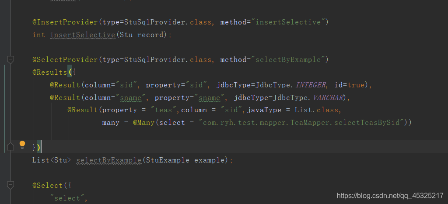This screenshot has height=204, width=448.
Task: Click the highlighted opening parenthesis after @Results
Action: (70, 72)
